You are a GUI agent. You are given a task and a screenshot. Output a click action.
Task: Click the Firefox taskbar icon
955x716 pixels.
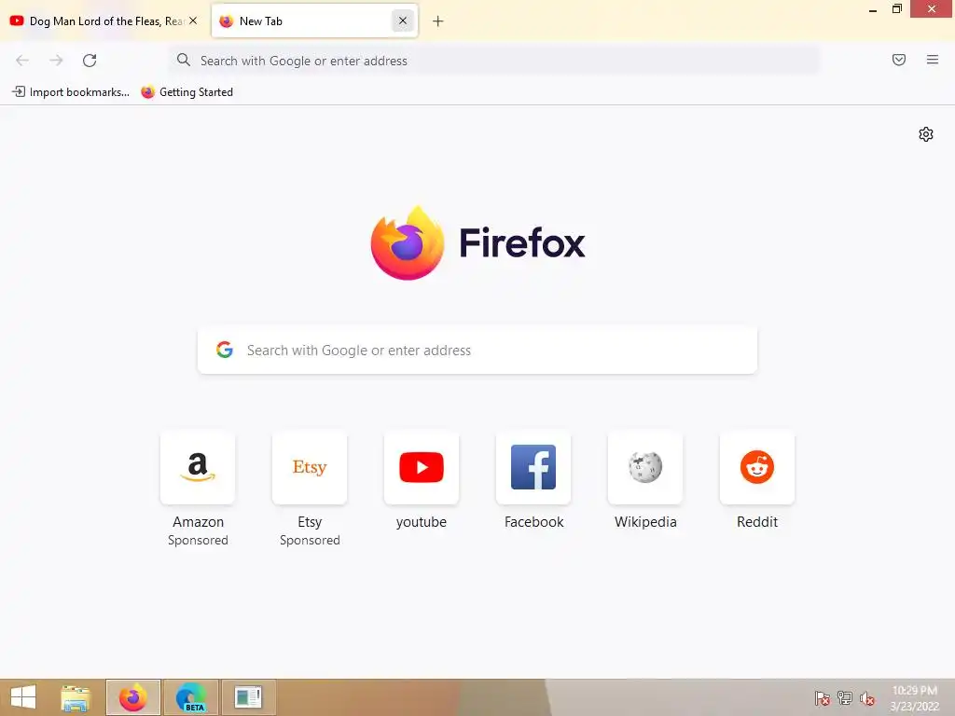pyautogui.click(x=133, y=697)
